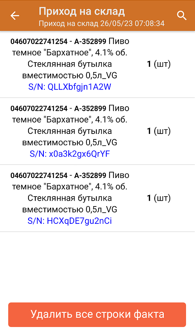Select the row with S/N QLLXbfgjn1A2W
Viewport: 195px width, 336px height.
(x=97, y=64)
